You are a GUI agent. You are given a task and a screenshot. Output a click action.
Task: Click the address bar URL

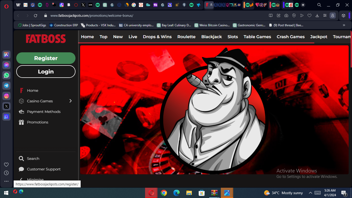pos(92,15)
